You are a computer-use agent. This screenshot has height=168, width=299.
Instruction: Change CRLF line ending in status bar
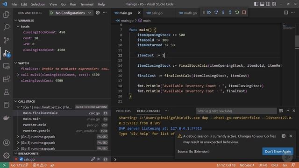[x=275, y=165]
